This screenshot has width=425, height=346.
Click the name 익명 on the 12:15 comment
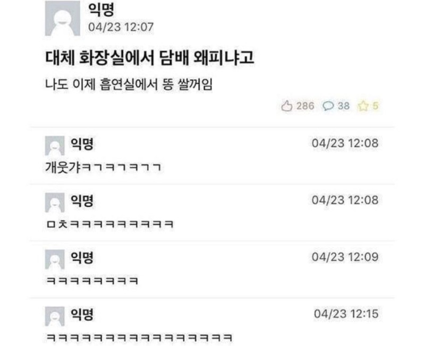82,314
